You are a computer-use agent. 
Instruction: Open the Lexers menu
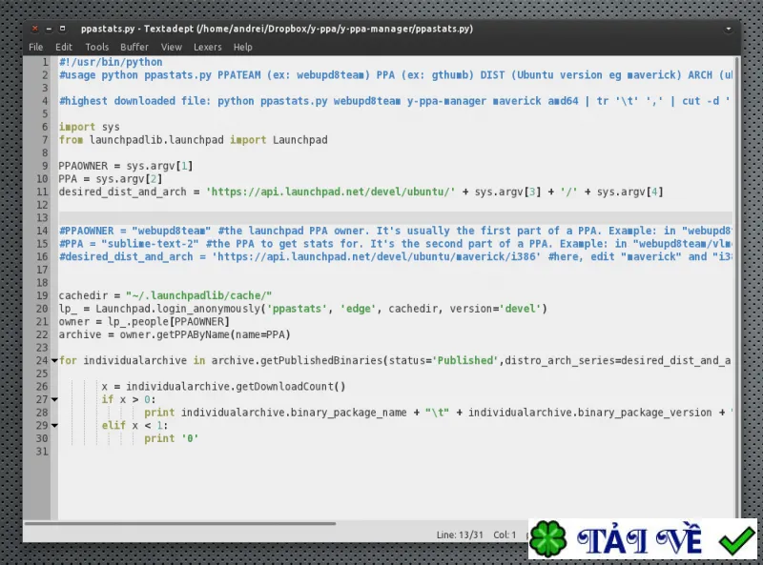point(207,48)
